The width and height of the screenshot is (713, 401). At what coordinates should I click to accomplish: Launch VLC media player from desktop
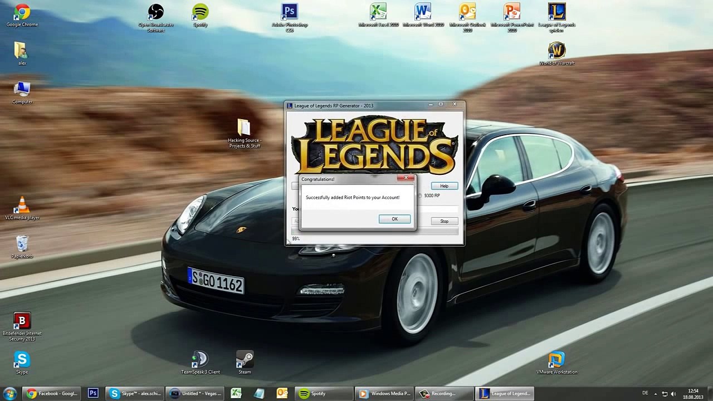[x=22, y=208]
